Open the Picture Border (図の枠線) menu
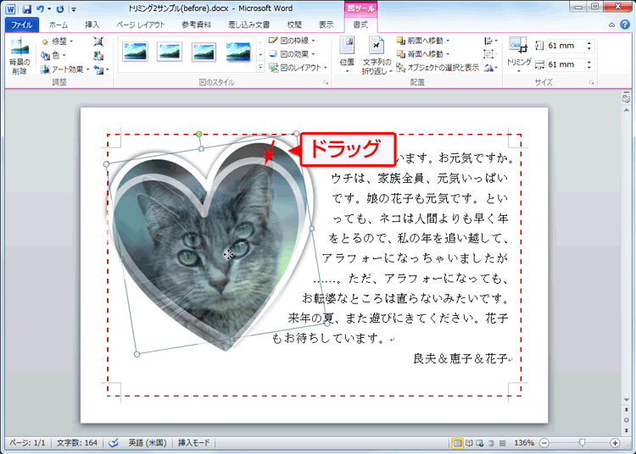636x454 pixels. click(x=292, y=41)
